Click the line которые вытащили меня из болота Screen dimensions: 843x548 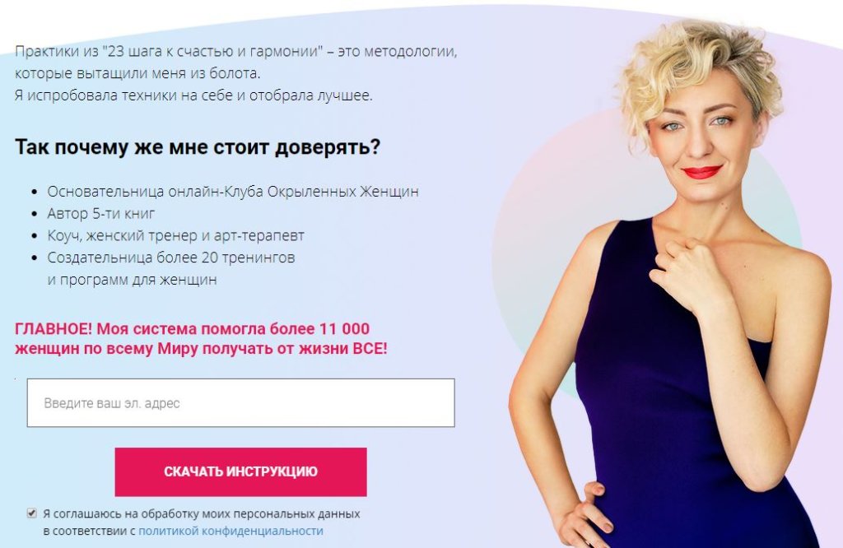point(137,73)
